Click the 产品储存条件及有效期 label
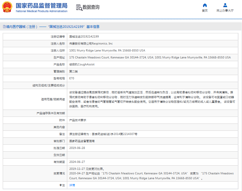242x191 pixels. click(51, 113)
